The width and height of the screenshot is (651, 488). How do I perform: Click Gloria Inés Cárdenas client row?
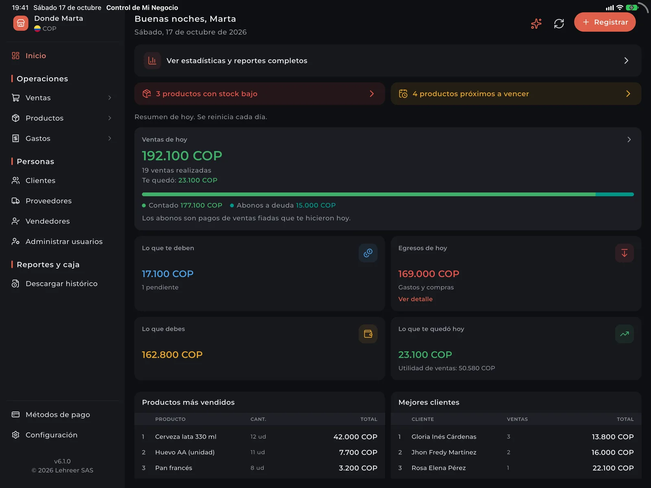(x=516, y=437)
